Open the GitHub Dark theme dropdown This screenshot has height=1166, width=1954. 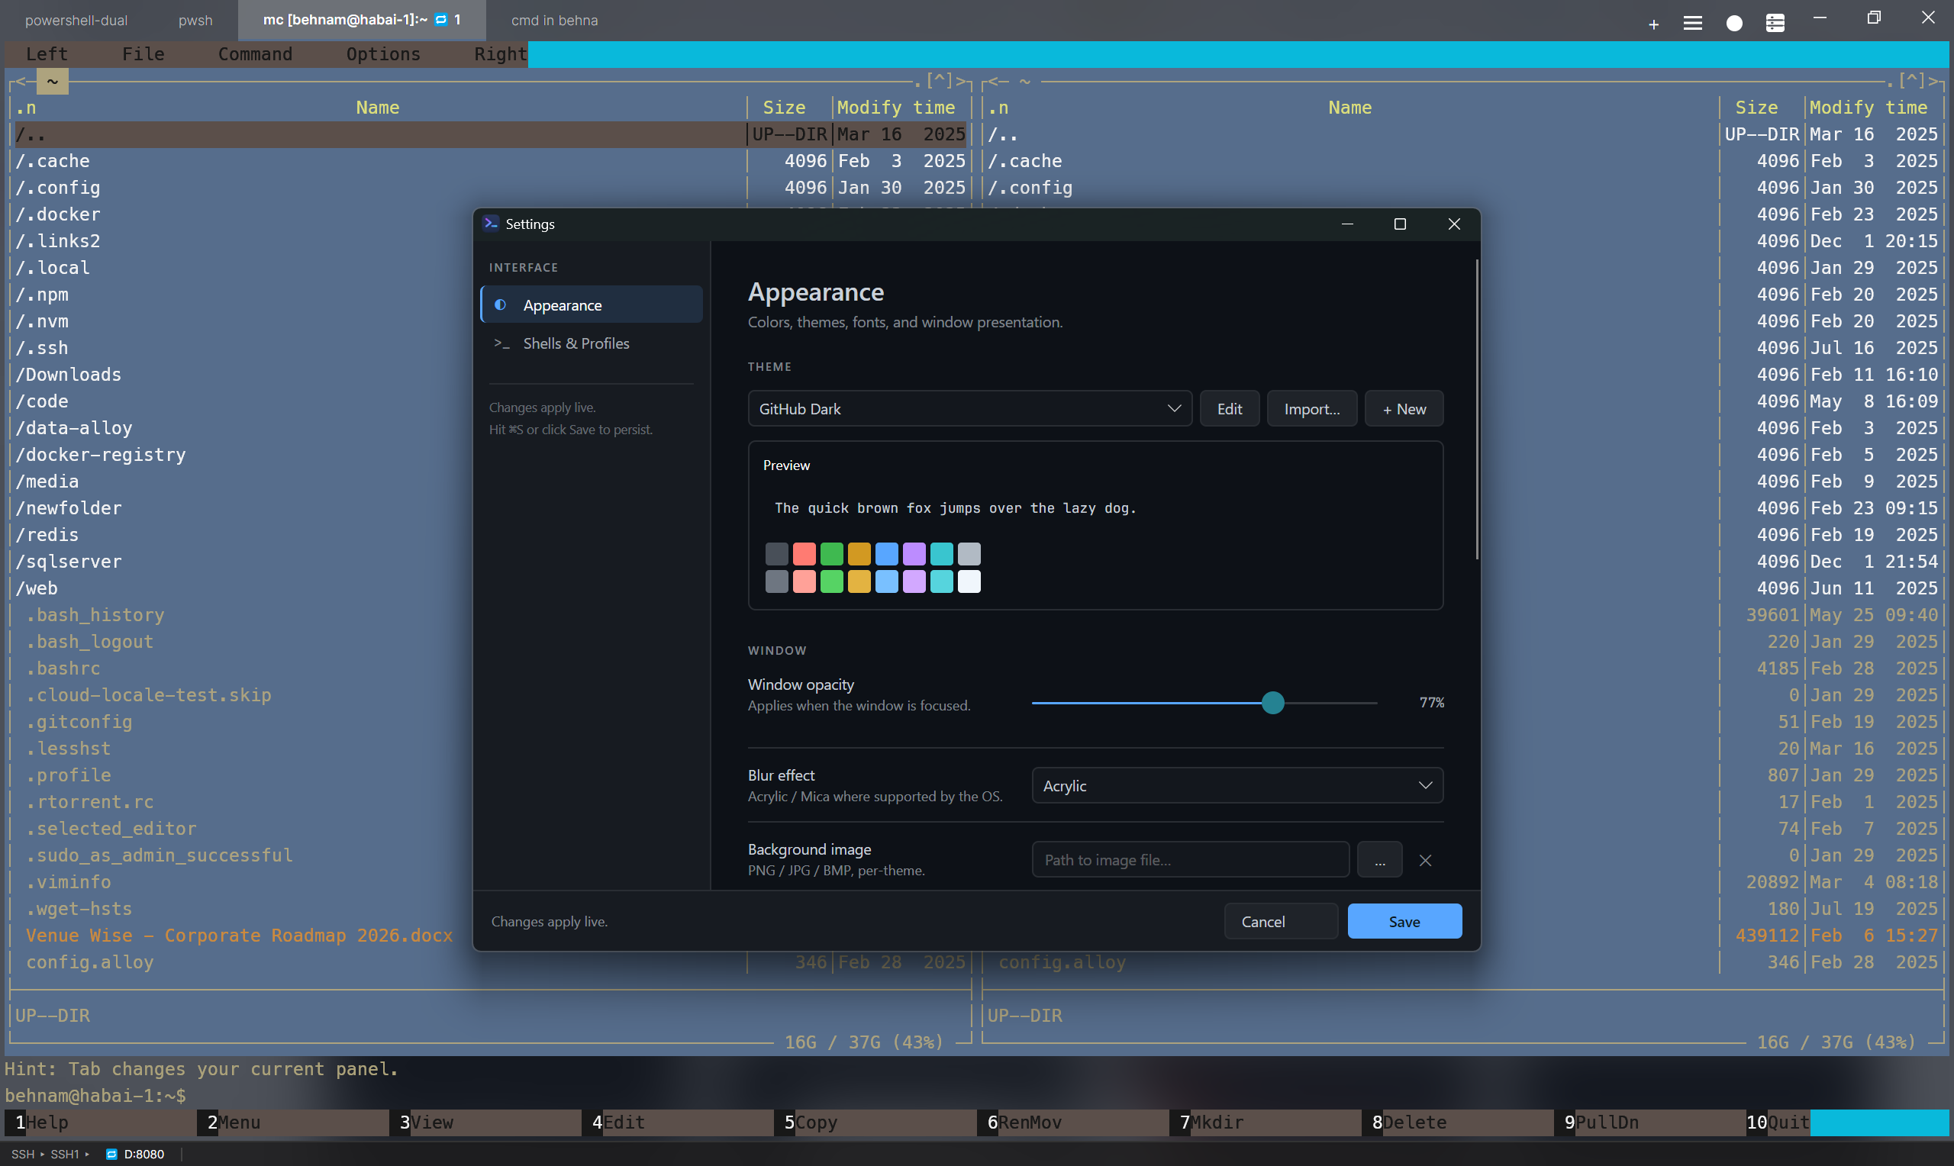pyautogui.click(x=969, y=408)
